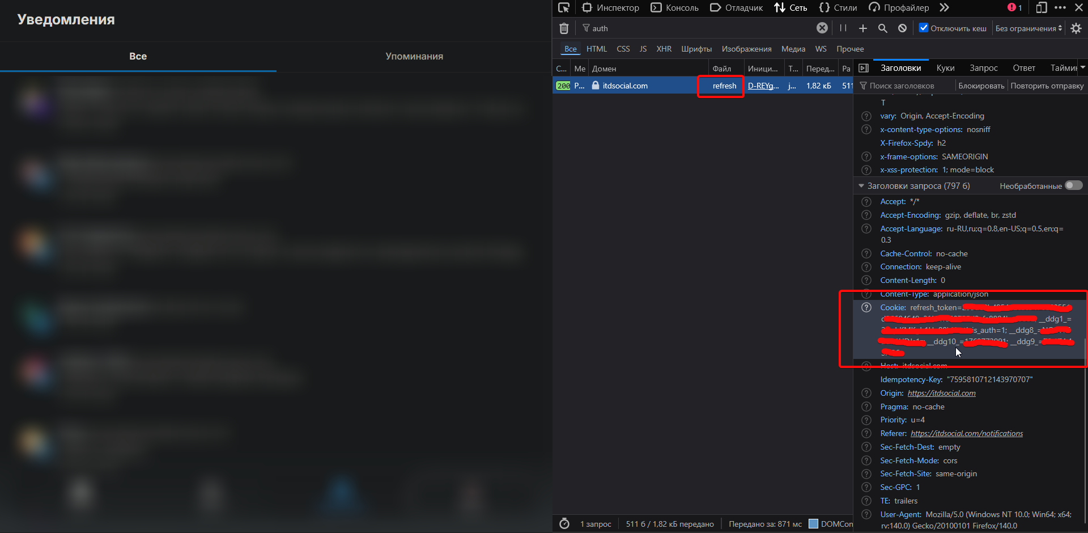Disable the 'Отключить кеш' checkbox
The image size is (1088, 533).
[x=924, y=28]
